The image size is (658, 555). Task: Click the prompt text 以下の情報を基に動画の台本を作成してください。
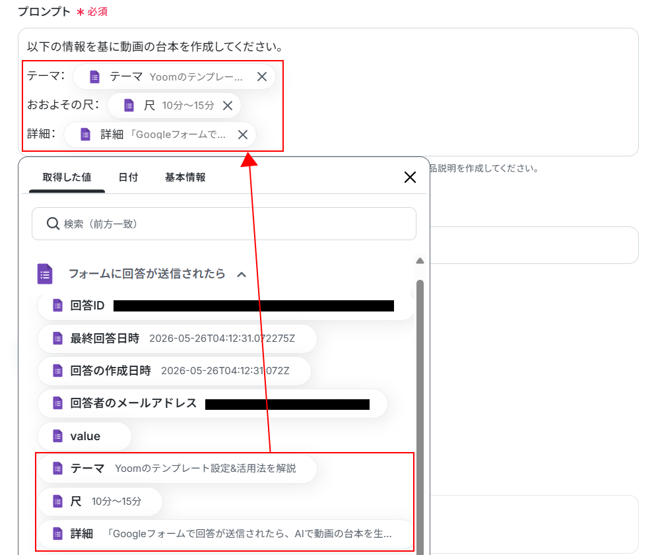coord(155,47)
